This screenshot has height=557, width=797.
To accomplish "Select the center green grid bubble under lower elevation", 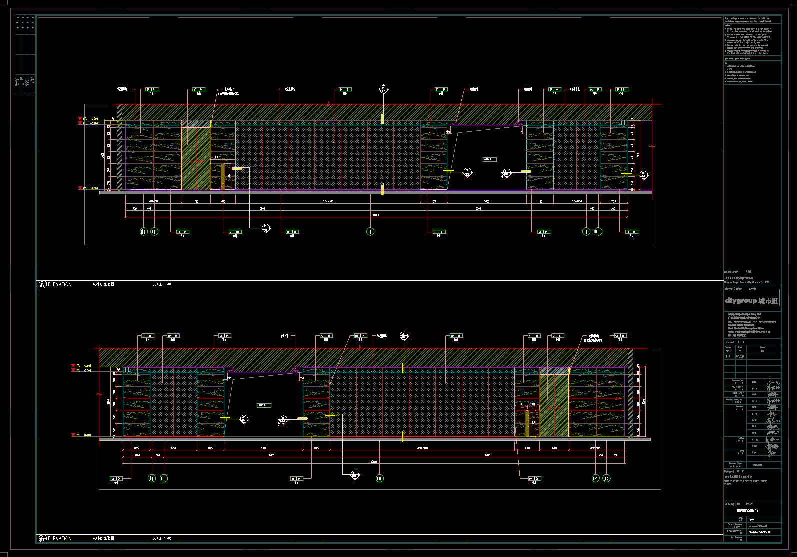I will pos(379,478).
